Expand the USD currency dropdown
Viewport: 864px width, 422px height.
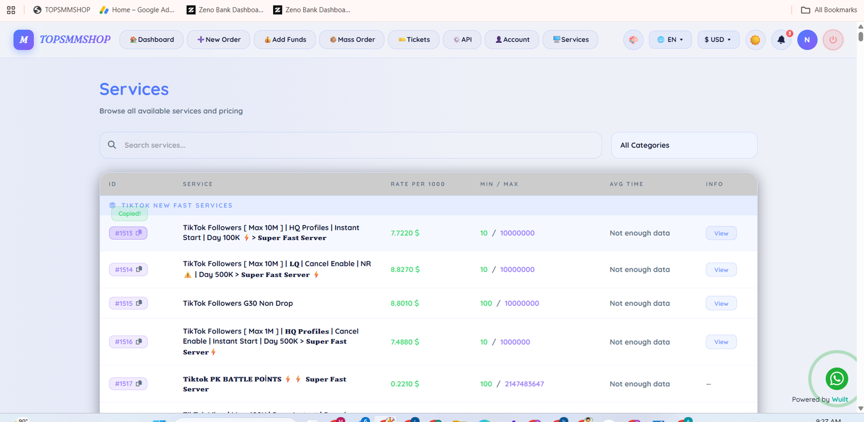point(718,39)
